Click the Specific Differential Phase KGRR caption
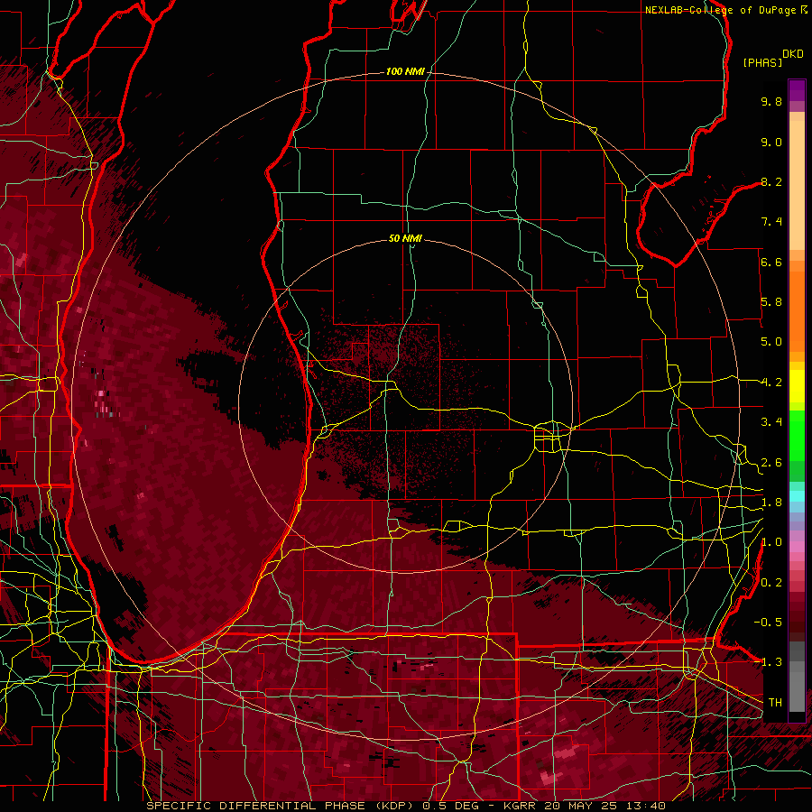Image resolution: width=812 pixels, height=812 pixels. [x=405, y=806]
